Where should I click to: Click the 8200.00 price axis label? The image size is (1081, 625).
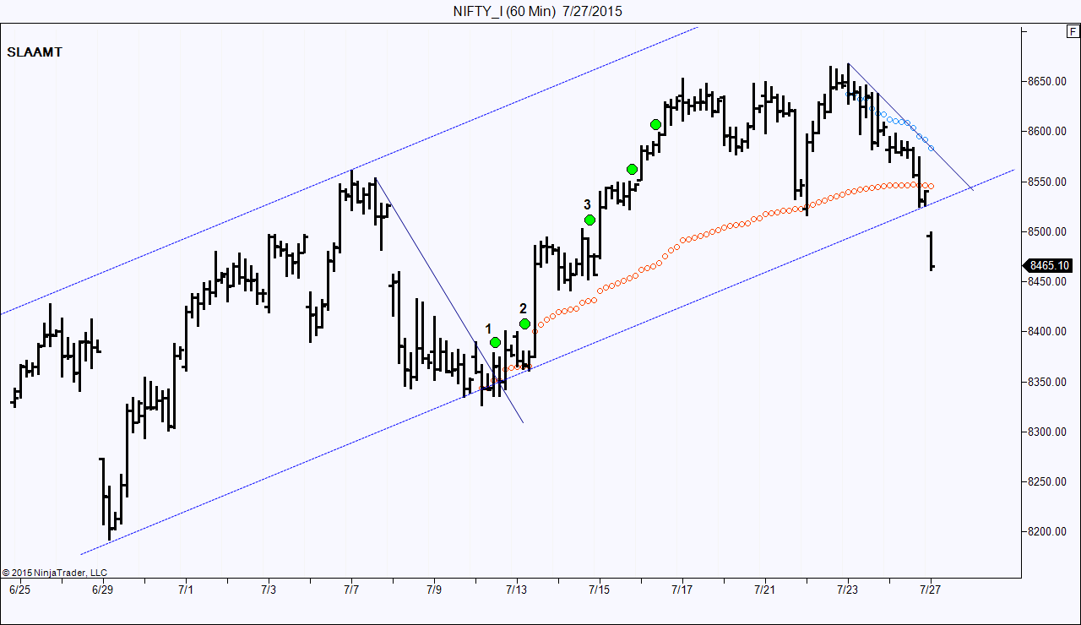(1047, 531)
